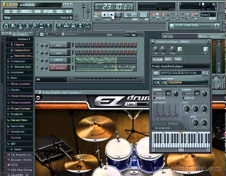This screenshot has width=226, height=176.
Task: Show graph editor in step sequencer
Action: pyautogui.click(x=128, y=34)
